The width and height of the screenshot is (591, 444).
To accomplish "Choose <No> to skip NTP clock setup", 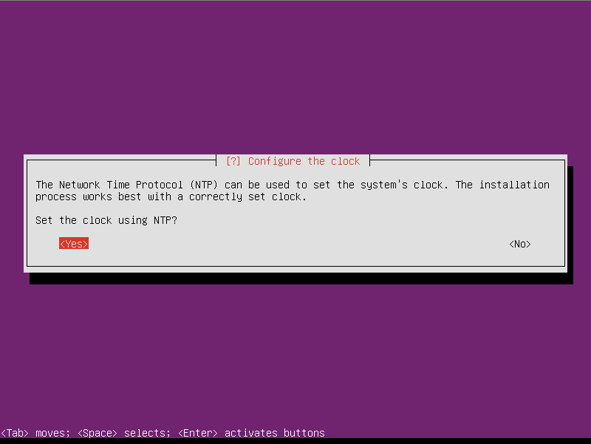I will pos(520,244).
